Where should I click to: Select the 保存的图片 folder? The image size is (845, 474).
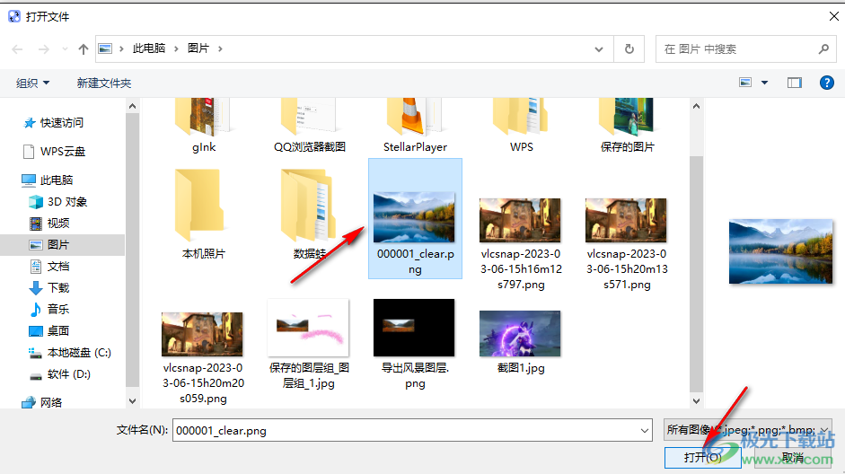coord(628,126)
